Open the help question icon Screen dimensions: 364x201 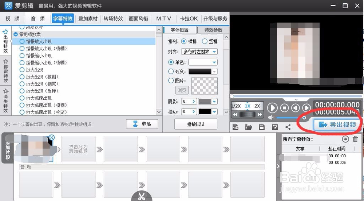point(275,127)
